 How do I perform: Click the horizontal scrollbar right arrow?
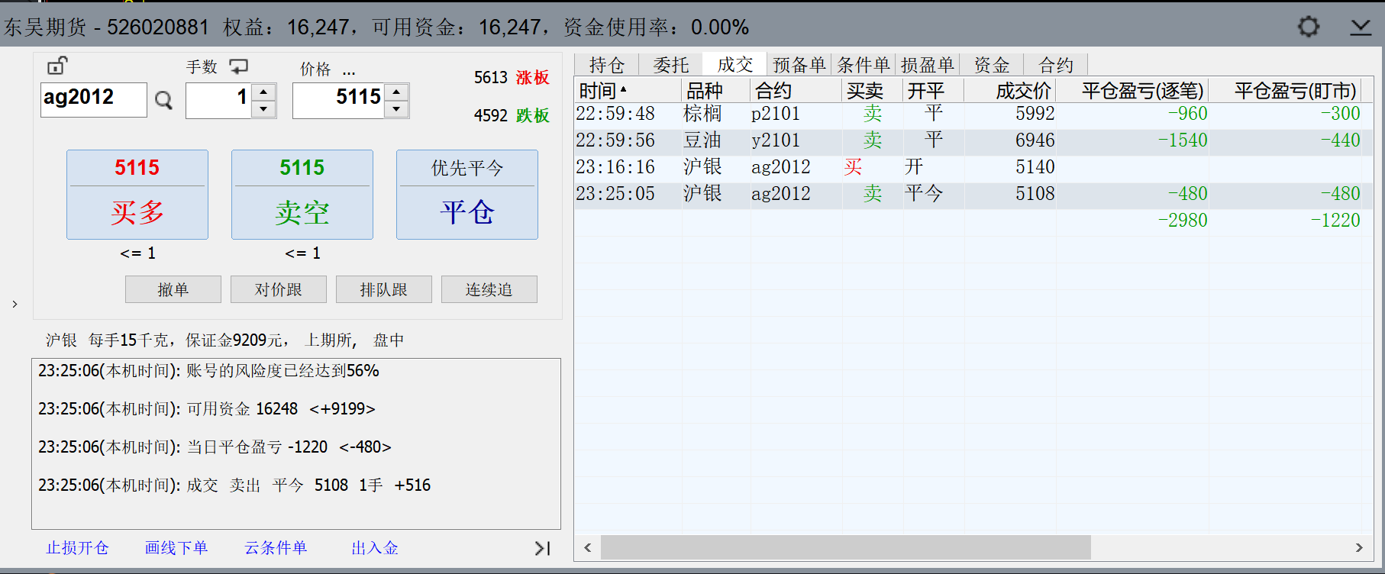(x=1359, y=547)
